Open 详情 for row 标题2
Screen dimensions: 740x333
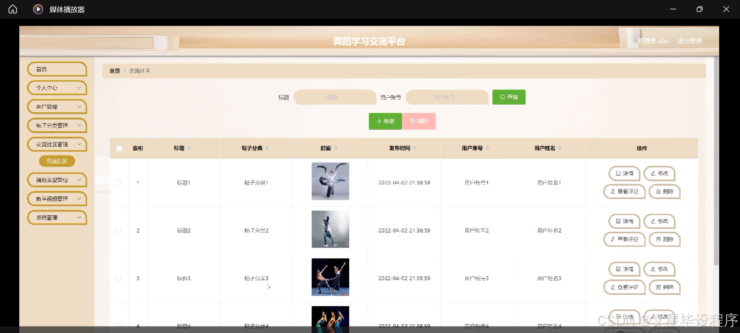[x=624, y=221]
